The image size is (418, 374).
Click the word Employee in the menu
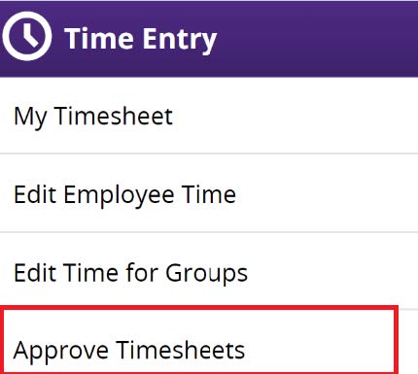[x=119, y=195]
